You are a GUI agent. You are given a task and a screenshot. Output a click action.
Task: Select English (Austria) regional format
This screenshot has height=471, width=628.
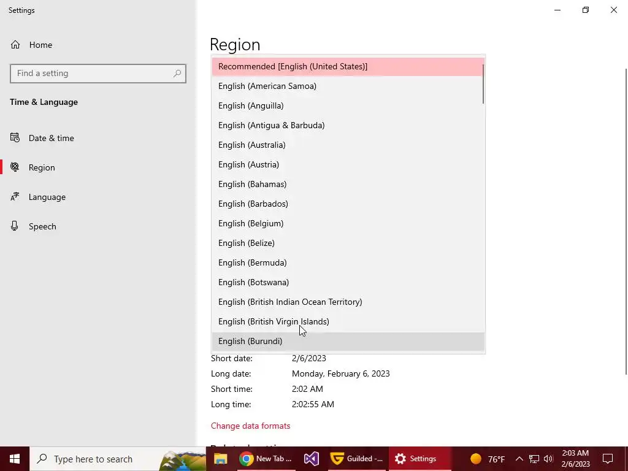pyautogui.click(x=348, y=164)
